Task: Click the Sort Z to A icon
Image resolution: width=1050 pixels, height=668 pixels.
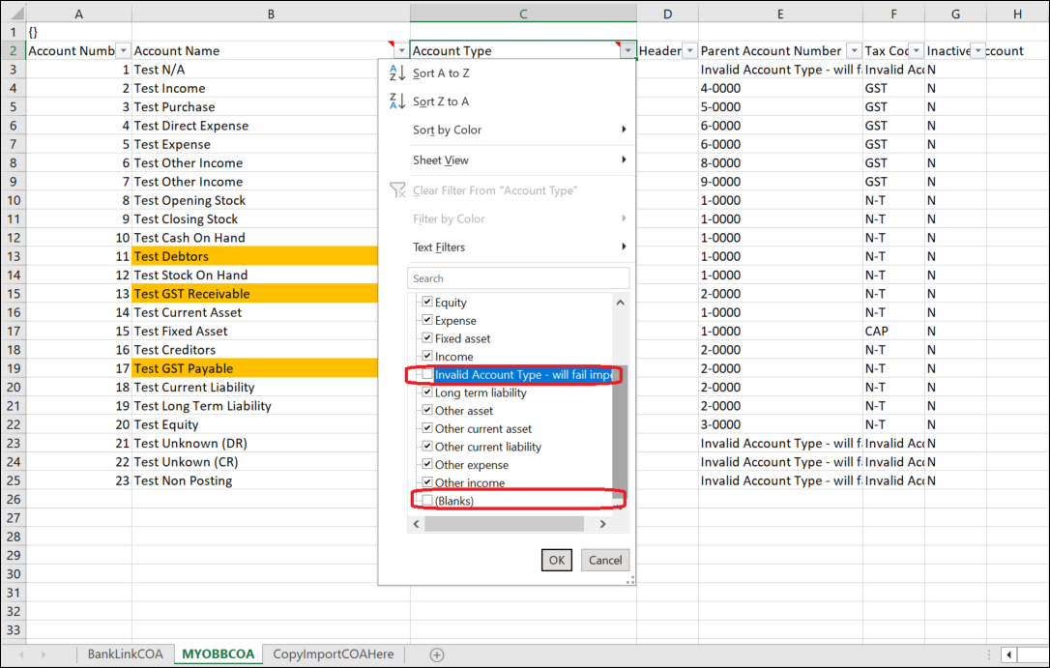Action: point(396,102)
